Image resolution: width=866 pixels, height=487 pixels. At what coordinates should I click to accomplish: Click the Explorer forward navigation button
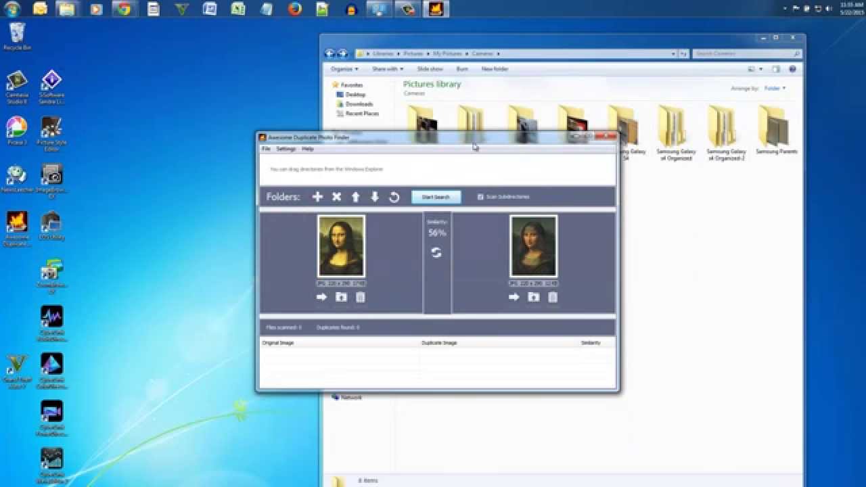point(342,53)
